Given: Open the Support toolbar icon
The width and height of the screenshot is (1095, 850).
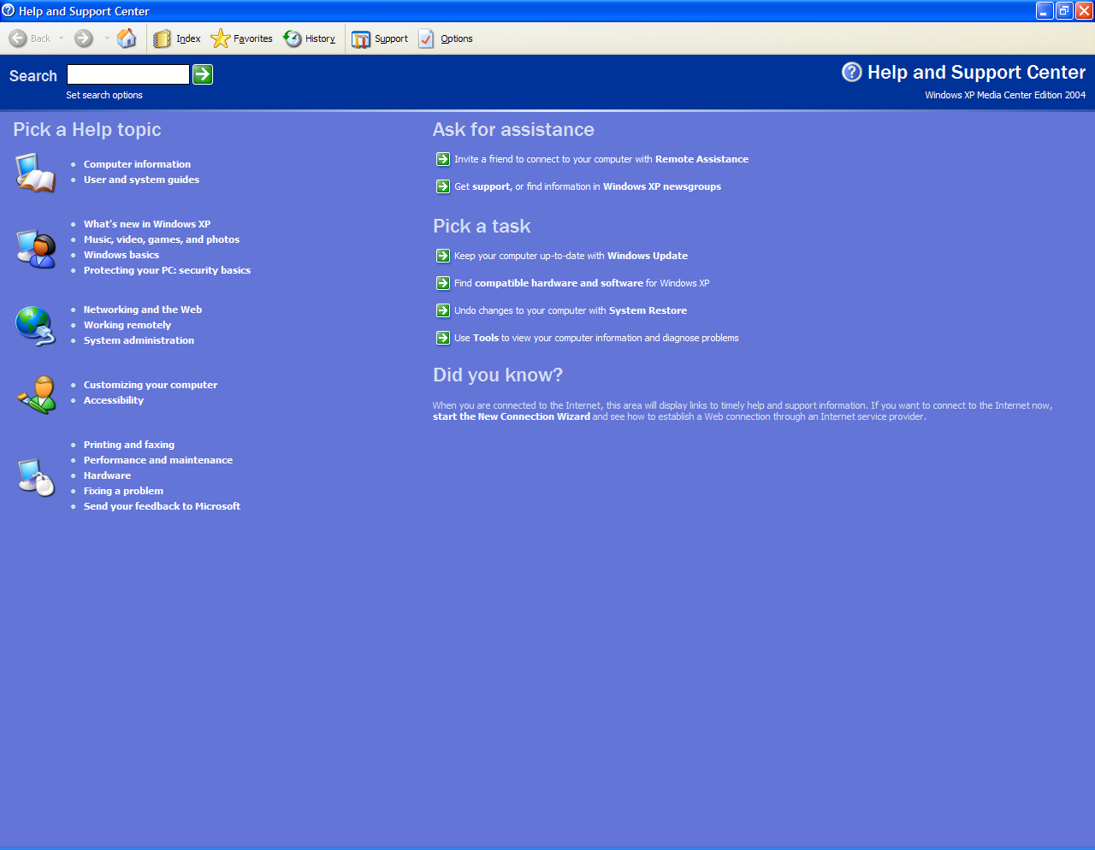Looking at the screenshot, I should 361,38.
